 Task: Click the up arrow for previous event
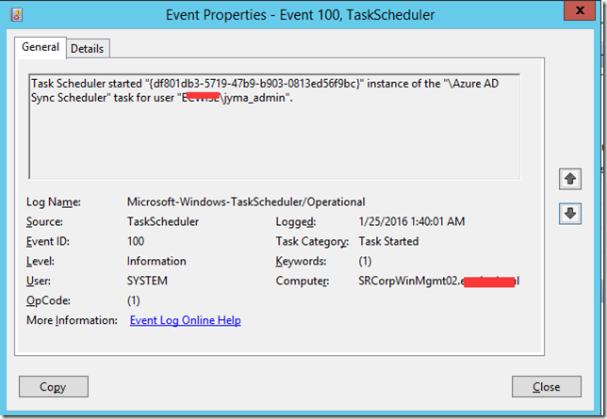click(570, 179)
